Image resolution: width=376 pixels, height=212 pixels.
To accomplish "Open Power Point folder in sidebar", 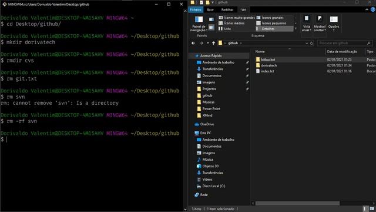I will (211, 108).
